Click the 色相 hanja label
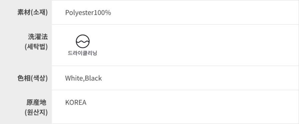 point(24,78)
